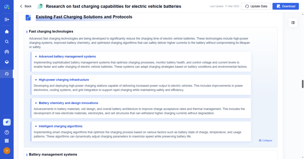Click the app logo in the sidebar

pyautogui.click(x=7, y=6)
